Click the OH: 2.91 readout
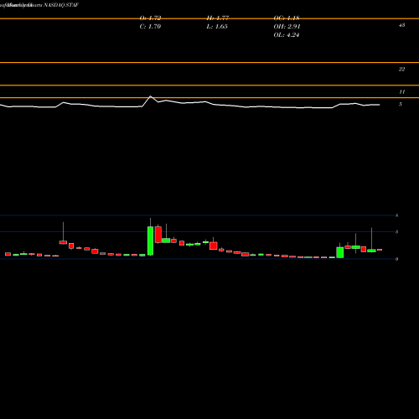This screenshot has width=419, height=419. pyautogui.click(x=287, y=27)
